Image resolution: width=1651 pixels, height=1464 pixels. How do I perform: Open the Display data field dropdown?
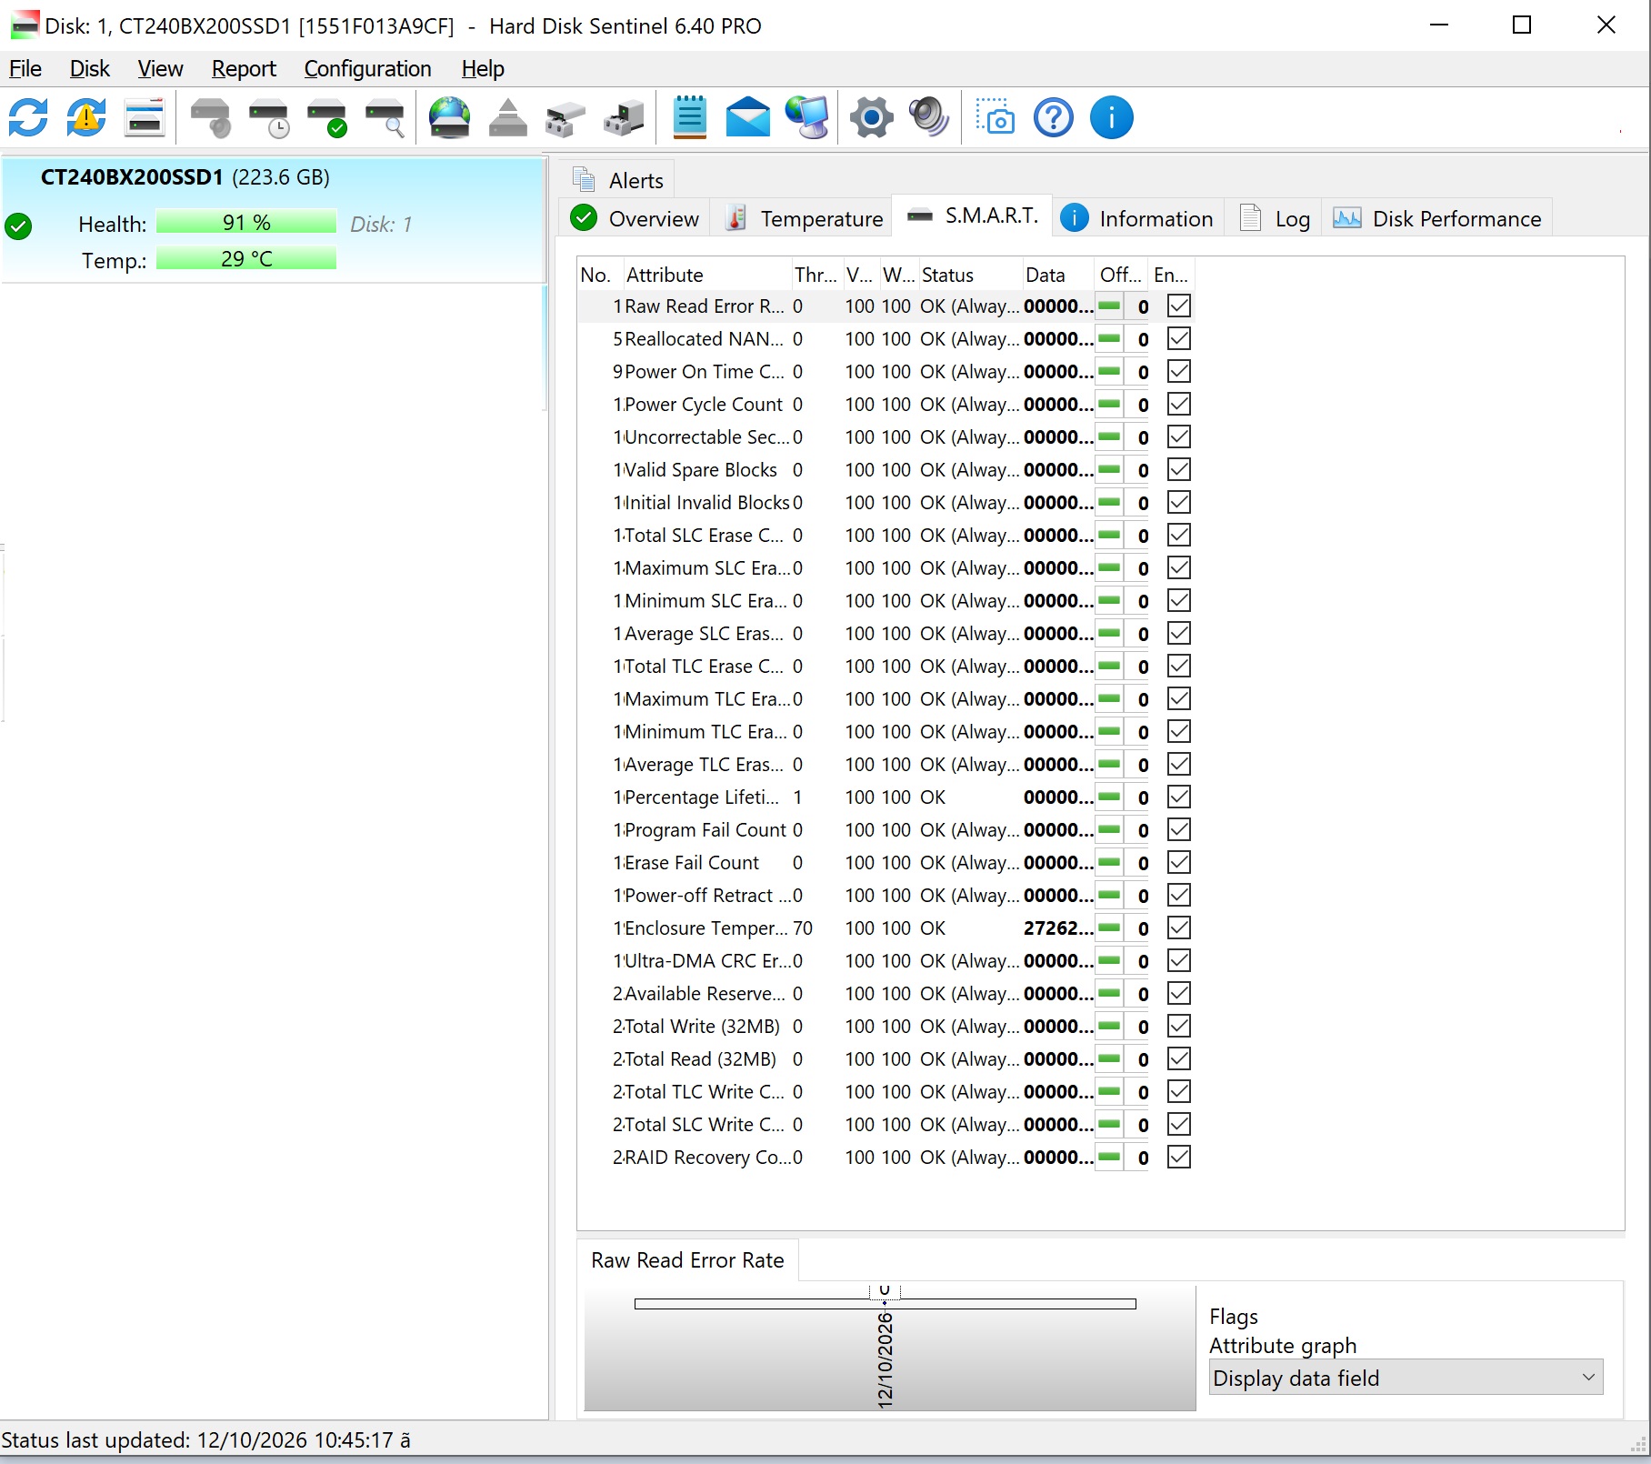click(x=1406, y=1378)
